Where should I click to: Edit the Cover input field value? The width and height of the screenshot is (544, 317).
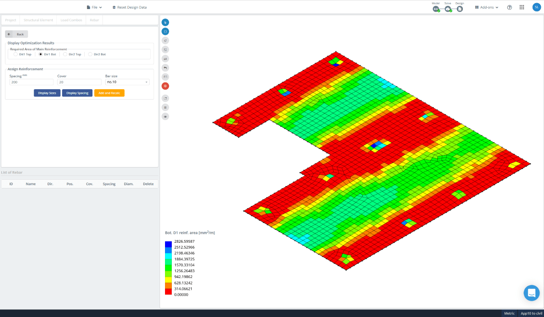coord(79,82)
